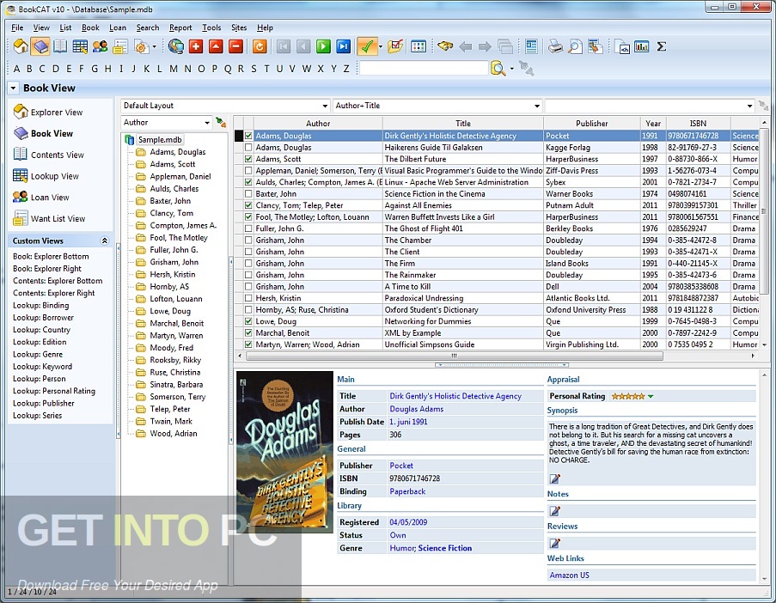Open the search icon dropdown arrow
This screenshot has width=776, height=603.
[511, 69]
